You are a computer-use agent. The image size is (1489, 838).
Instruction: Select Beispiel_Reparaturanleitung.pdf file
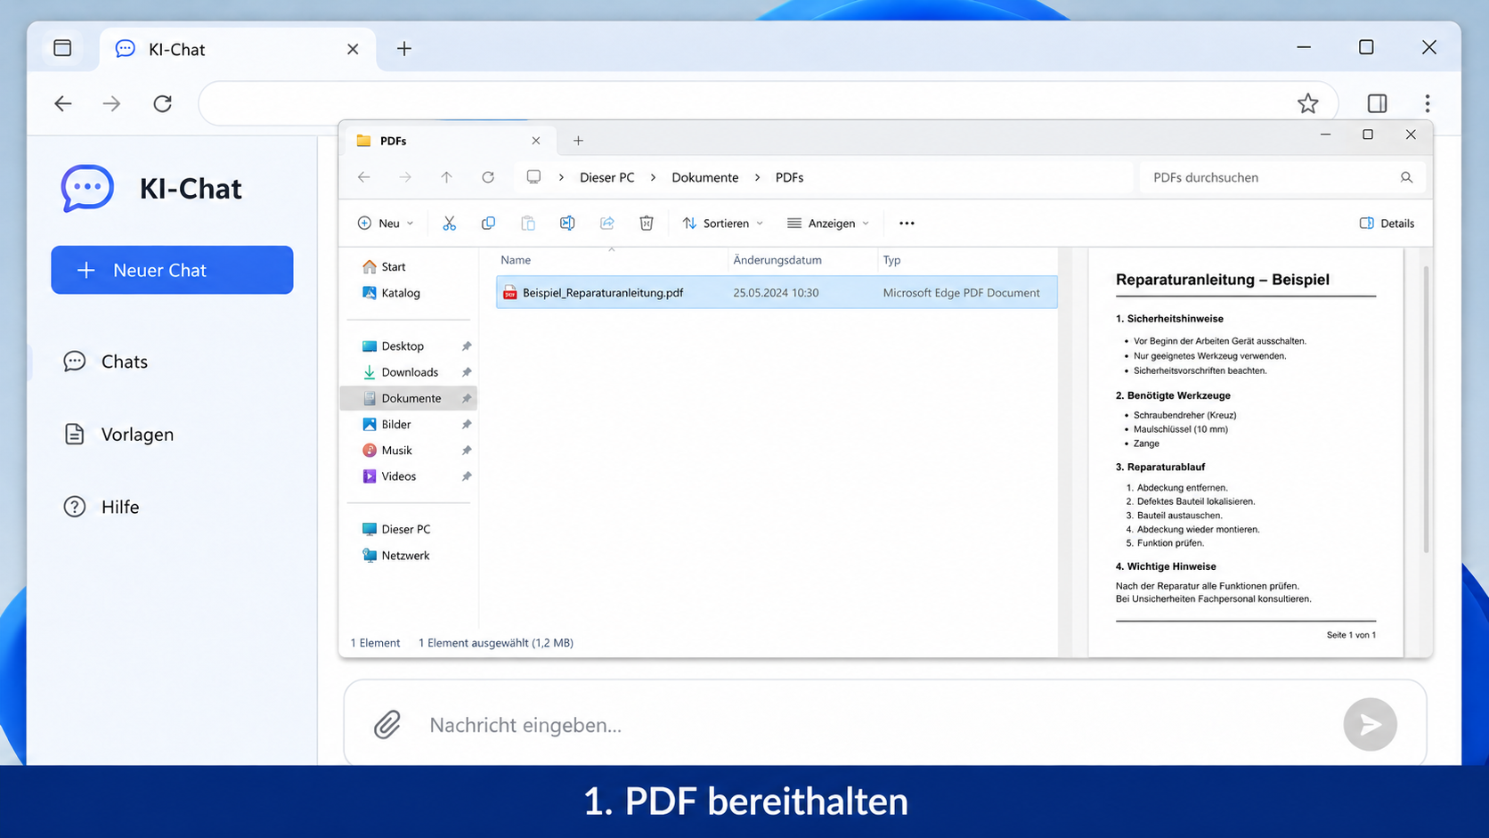click(777, 293)
